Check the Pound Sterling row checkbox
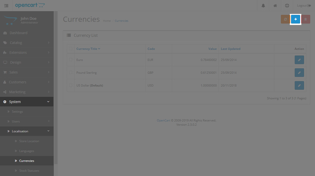The image size is (315, 176). 70,73
